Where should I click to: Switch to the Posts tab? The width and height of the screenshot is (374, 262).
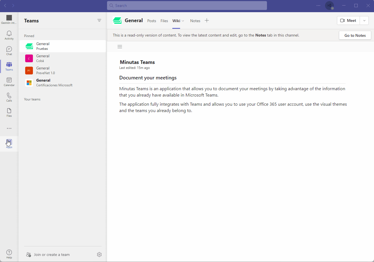tap(152, 21)
